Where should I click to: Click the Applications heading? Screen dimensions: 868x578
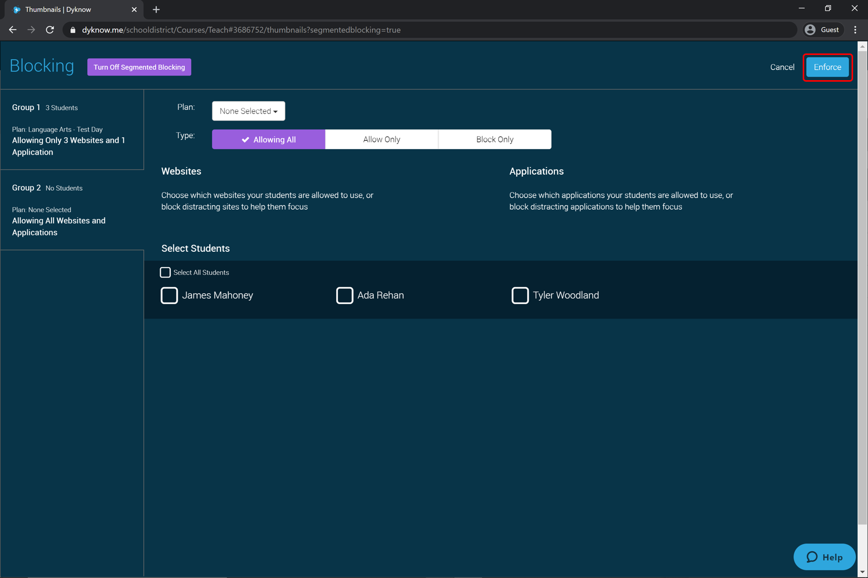point(536,172)
